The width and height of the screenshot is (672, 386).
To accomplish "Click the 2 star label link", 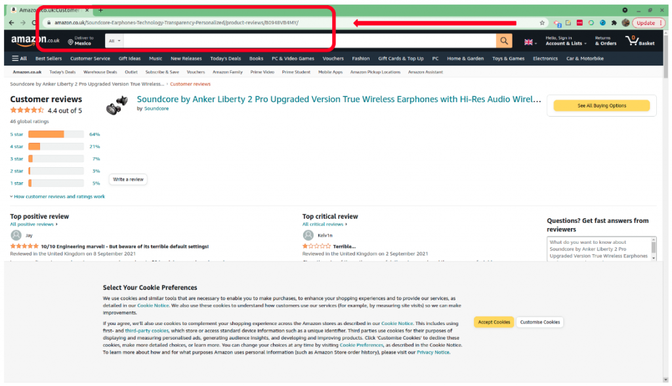I will click(x=16, y=171).
